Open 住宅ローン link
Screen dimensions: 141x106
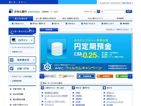click(x=110, y=93)
